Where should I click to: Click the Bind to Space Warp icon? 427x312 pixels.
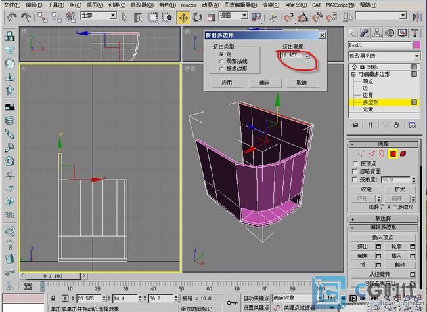click(x=71, y=18)
